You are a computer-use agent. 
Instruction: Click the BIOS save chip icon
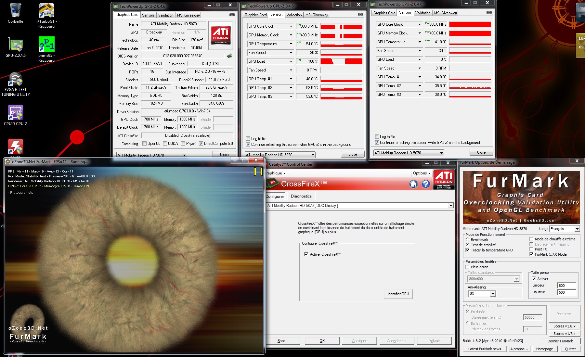tap(229, 56)
